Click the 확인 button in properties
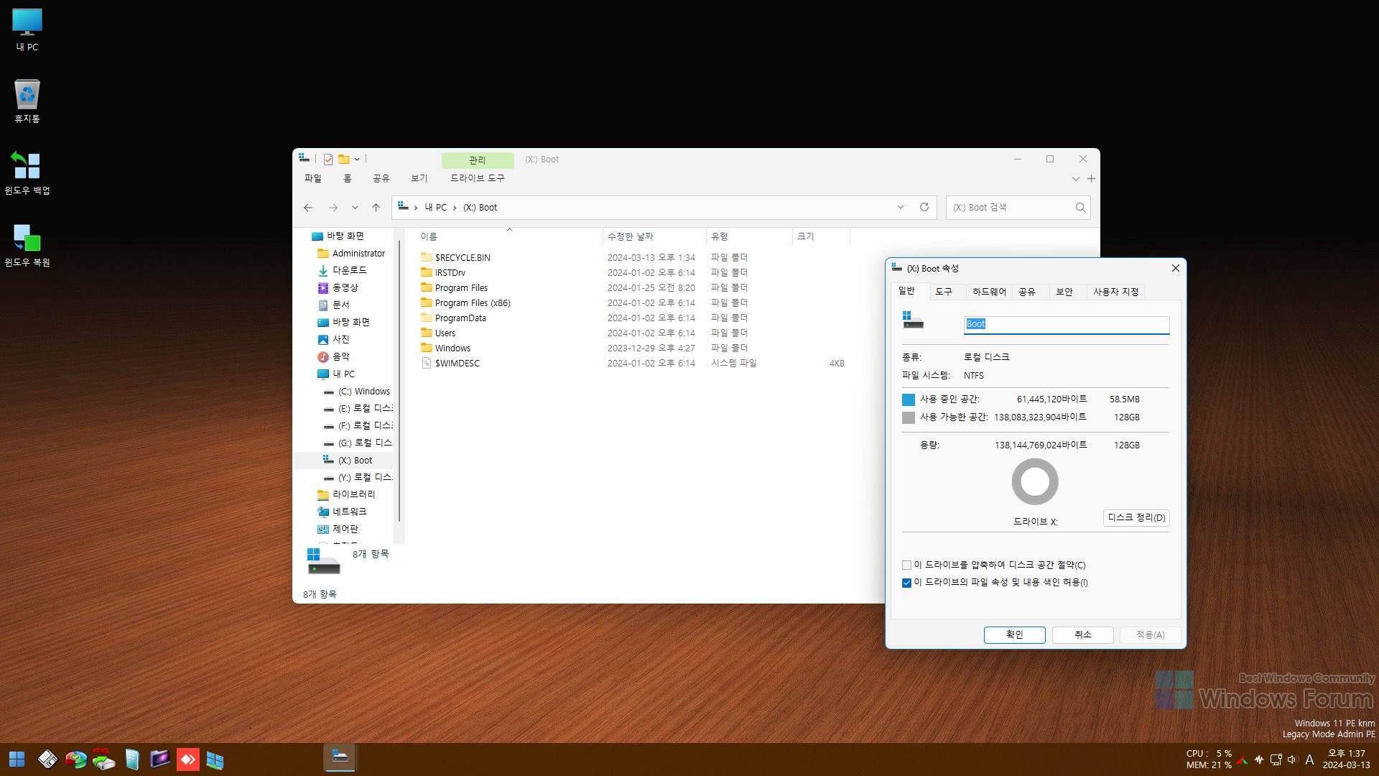The width and height of the screenshot is (1379, 776). pos(1014,635)
